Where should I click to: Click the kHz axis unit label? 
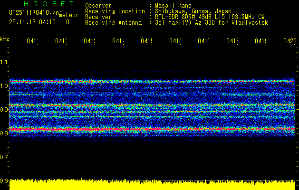tap(4, 38)
